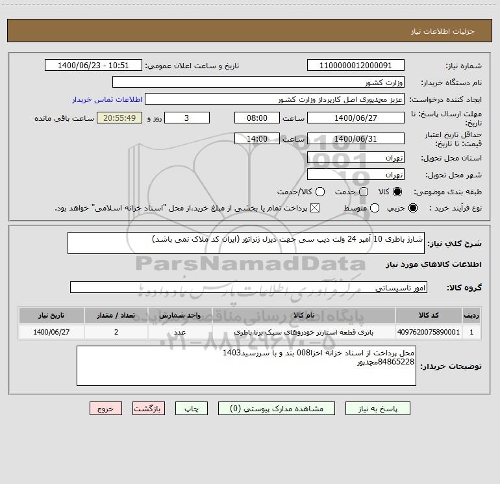Click the remaining time counter 20:55:49
The image size is (500, 484).
[x=119, y=118]
